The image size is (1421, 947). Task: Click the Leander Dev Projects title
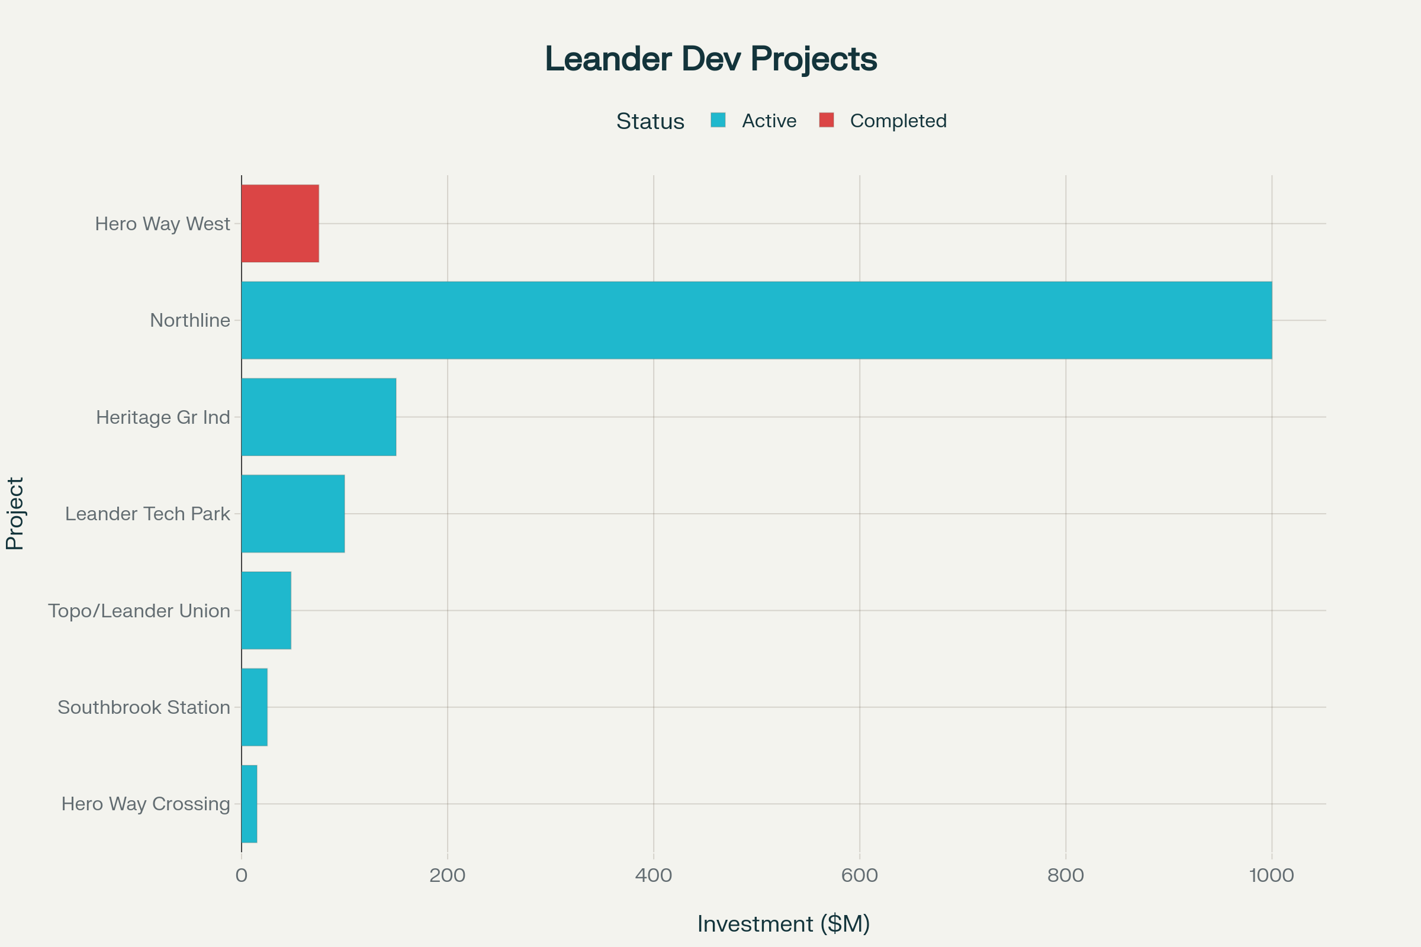pyautogui.click(x=710, y=59)
